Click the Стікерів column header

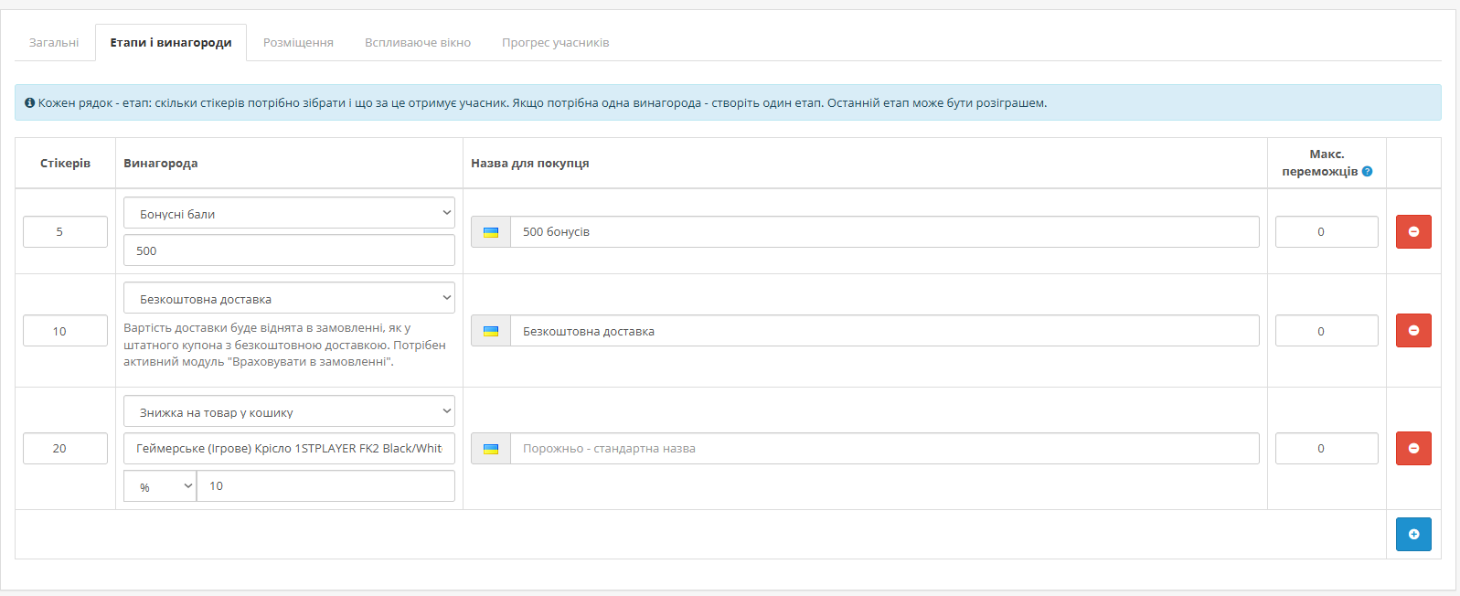(x=65, y=164)
